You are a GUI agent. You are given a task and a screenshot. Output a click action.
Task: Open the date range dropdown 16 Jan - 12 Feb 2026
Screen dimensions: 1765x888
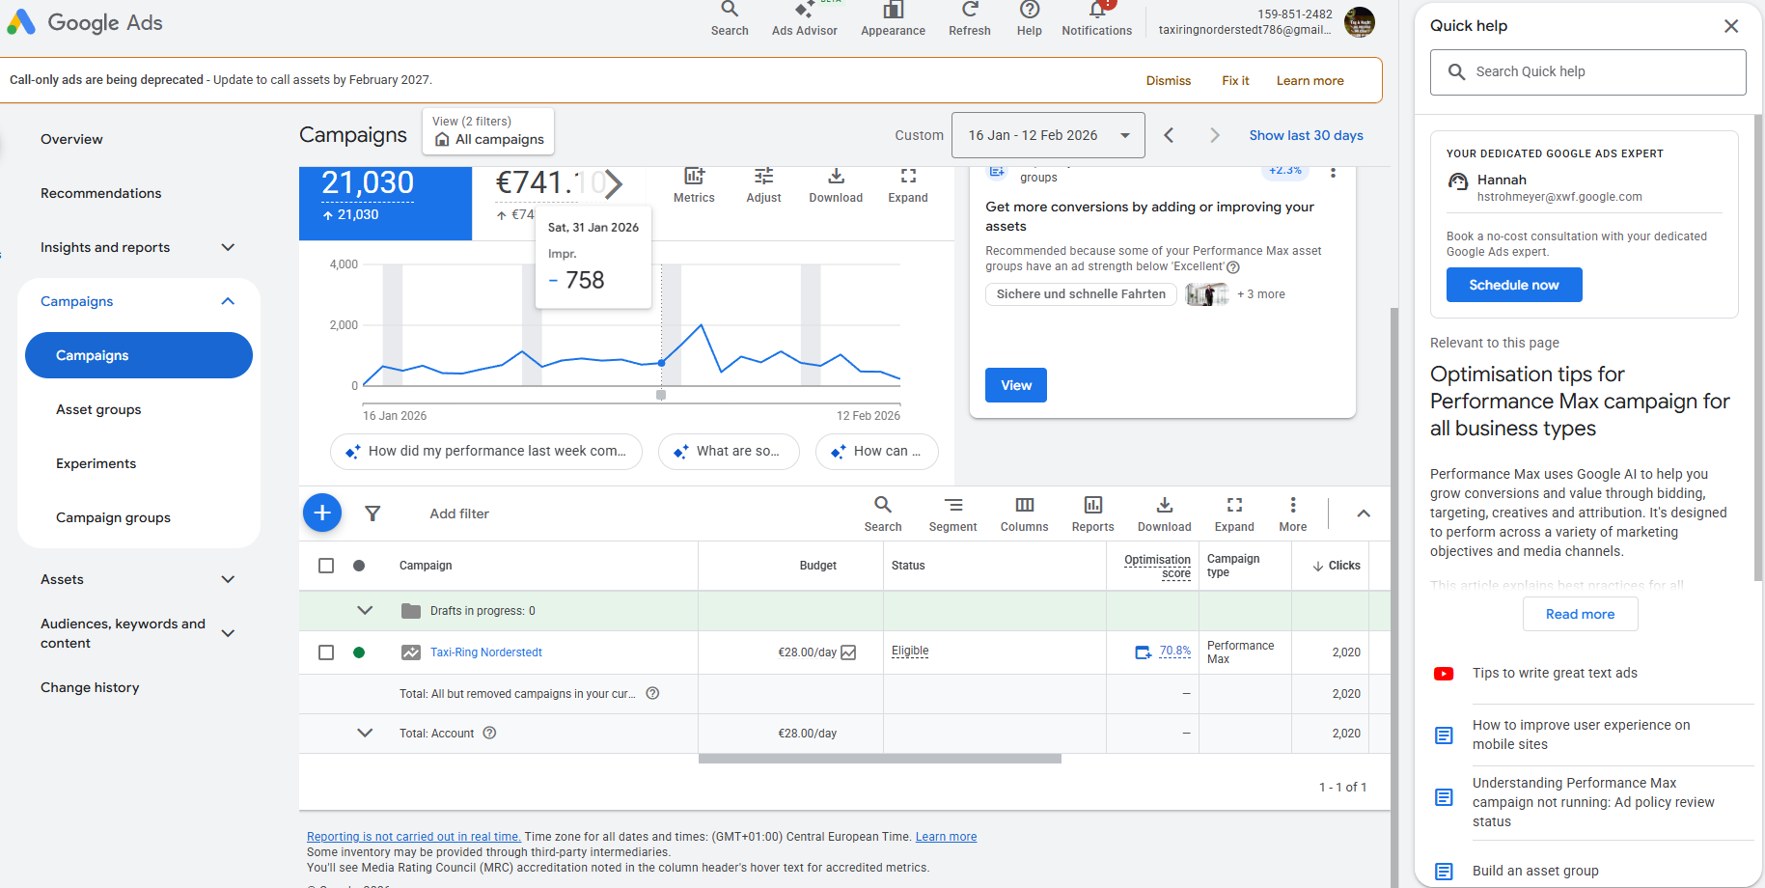1047,135
